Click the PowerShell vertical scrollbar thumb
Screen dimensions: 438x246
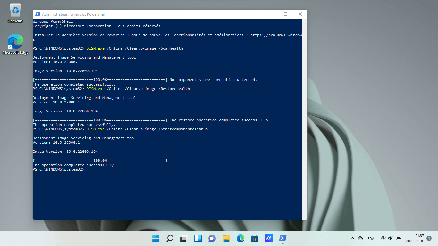click(x=305, y=27)
